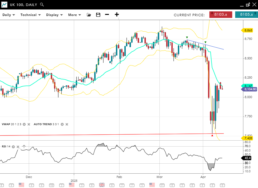The width and height of the screenshot is (258, 188).
Task: Open Auto Trend settings gear
Action: 62,124
